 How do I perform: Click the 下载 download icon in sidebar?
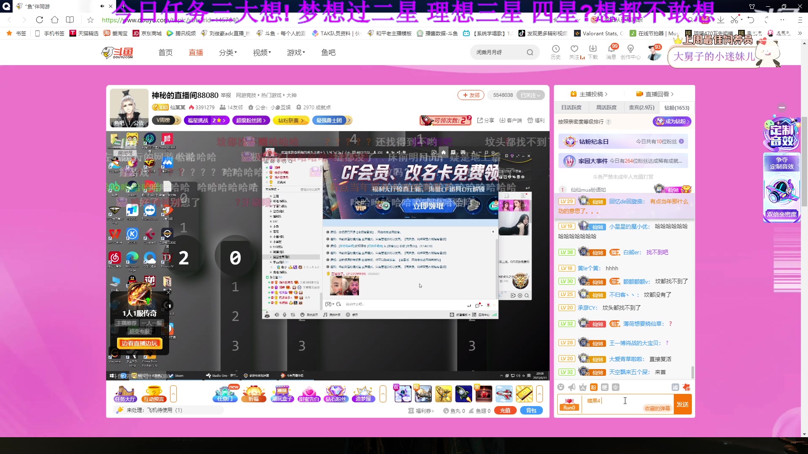593,52
